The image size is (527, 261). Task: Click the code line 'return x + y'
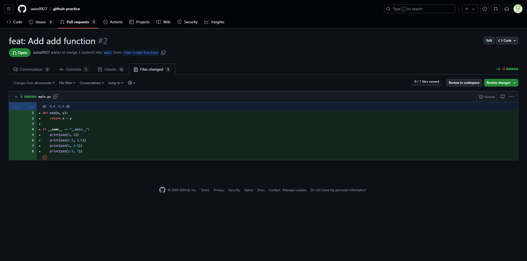[x=61, y=118]
